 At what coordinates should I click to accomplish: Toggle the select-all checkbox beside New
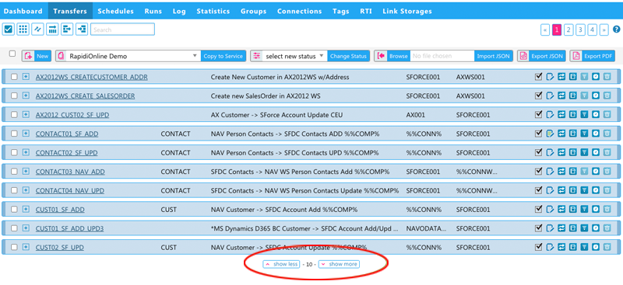click(x=12, y=54)
